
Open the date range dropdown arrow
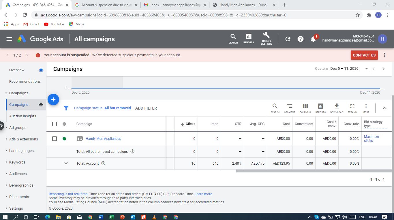366,69
